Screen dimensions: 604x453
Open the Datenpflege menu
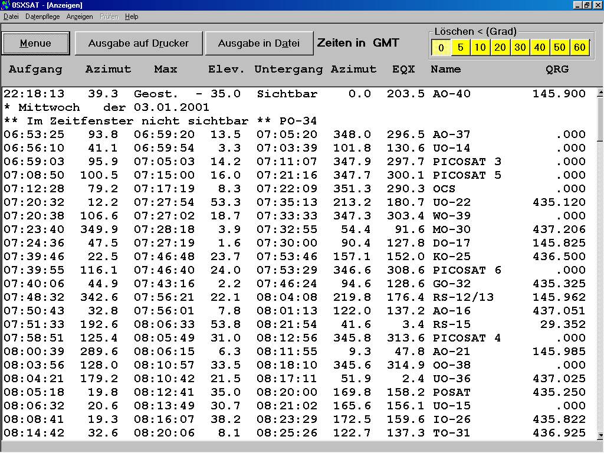pos(42,17)
